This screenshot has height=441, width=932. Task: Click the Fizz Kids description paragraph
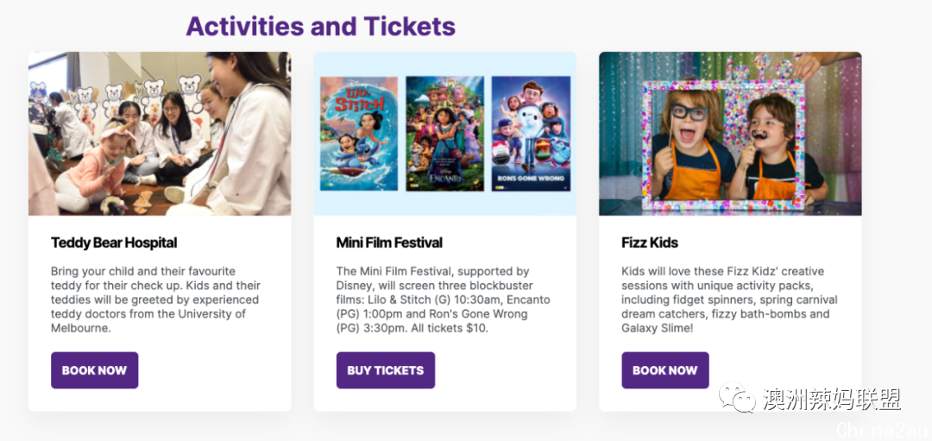pyautogui.click(x=729, y=299)
